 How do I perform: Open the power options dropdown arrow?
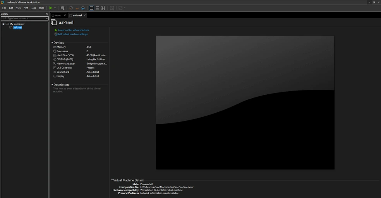coord(55,8)
